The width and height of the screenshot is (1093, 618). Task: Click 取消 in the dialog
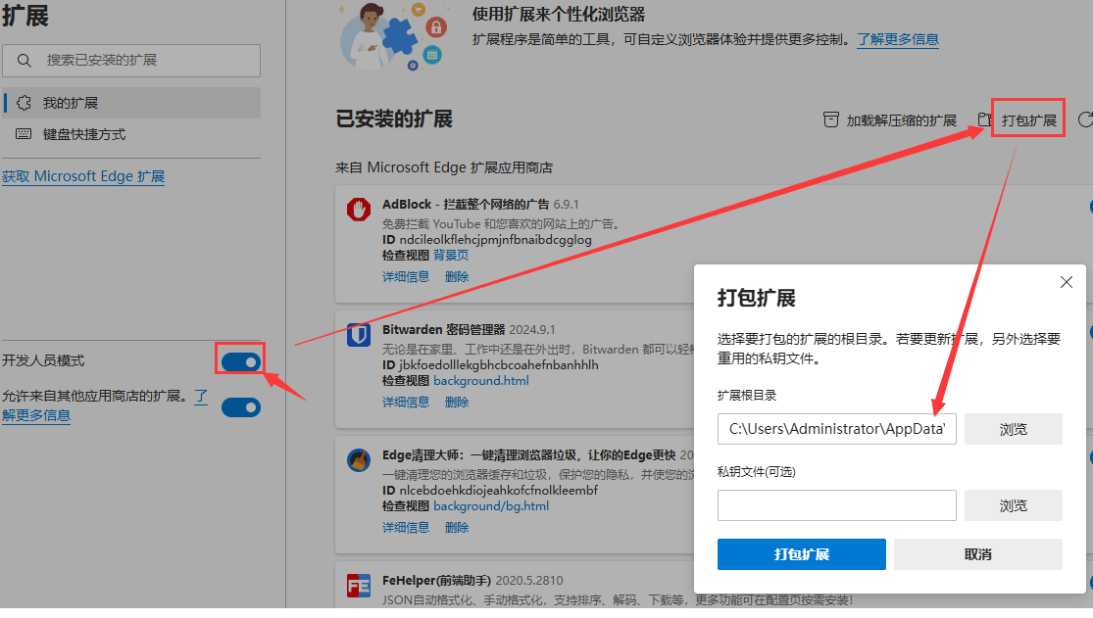click(978, 554)
